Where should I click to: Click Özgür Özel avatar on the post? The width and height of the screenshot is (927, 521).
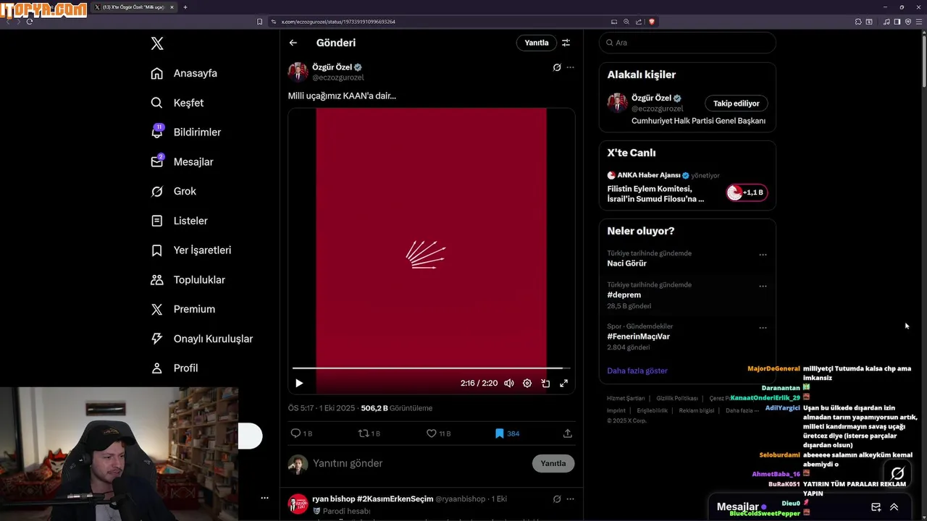(298, 72)
